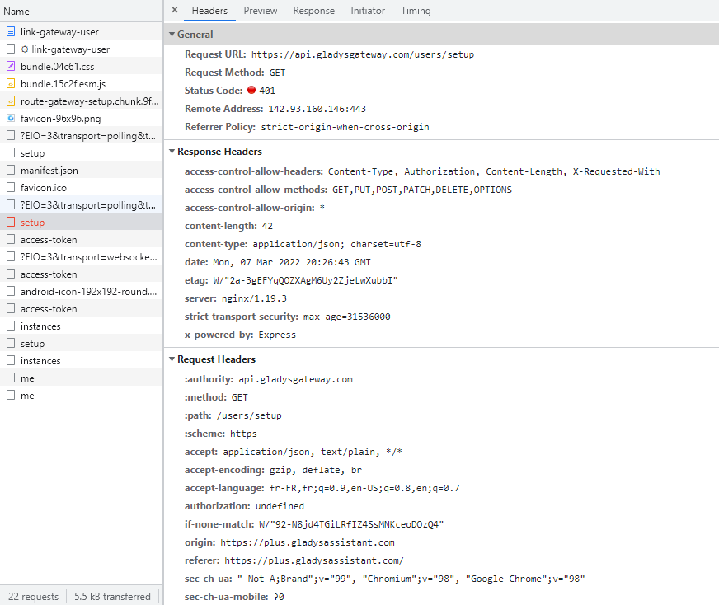Select the manifest.json request
Image resolution: width=719 pixels, height=605 pixels.
click(82, 171)
